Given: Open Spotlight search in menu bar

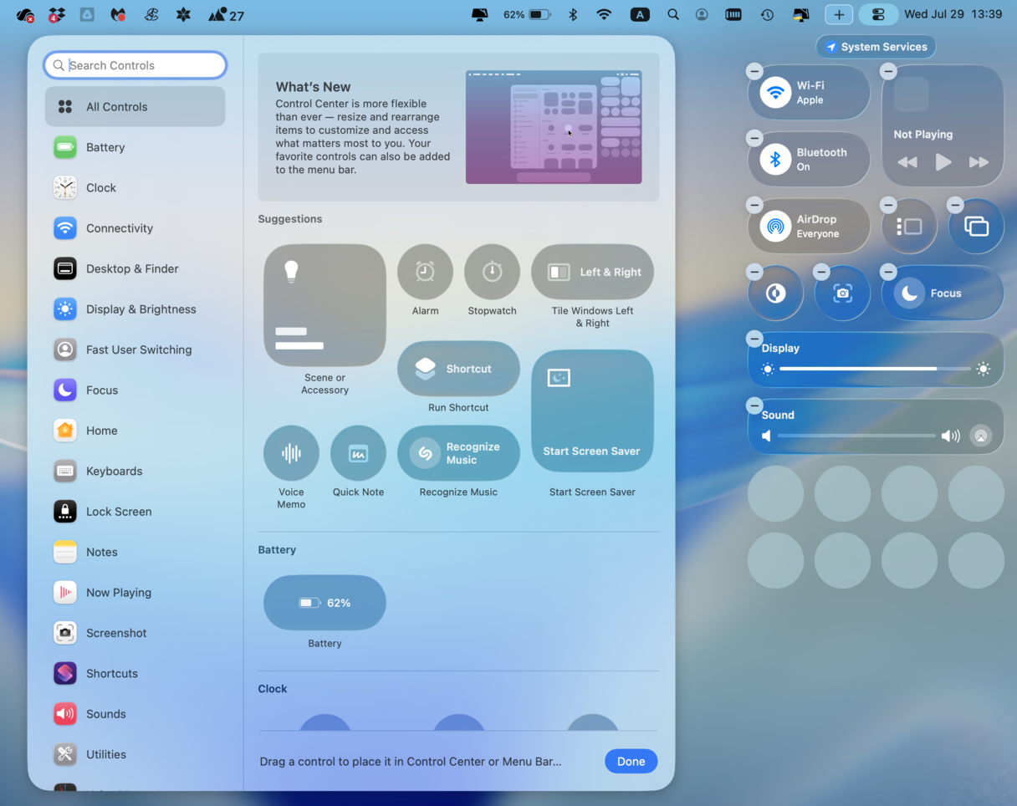Looking at the screenshot, I should 673,14.
